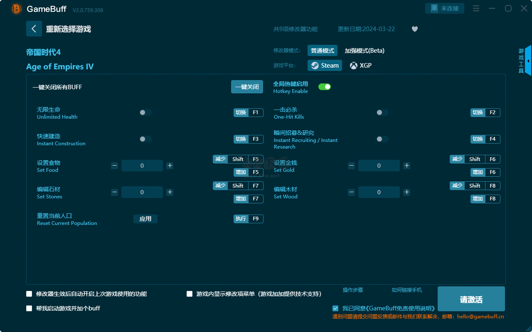Click the Set Wood value field
Viewport: 532px width, 332px height.
pyautogui.click(x=379, y=192)
